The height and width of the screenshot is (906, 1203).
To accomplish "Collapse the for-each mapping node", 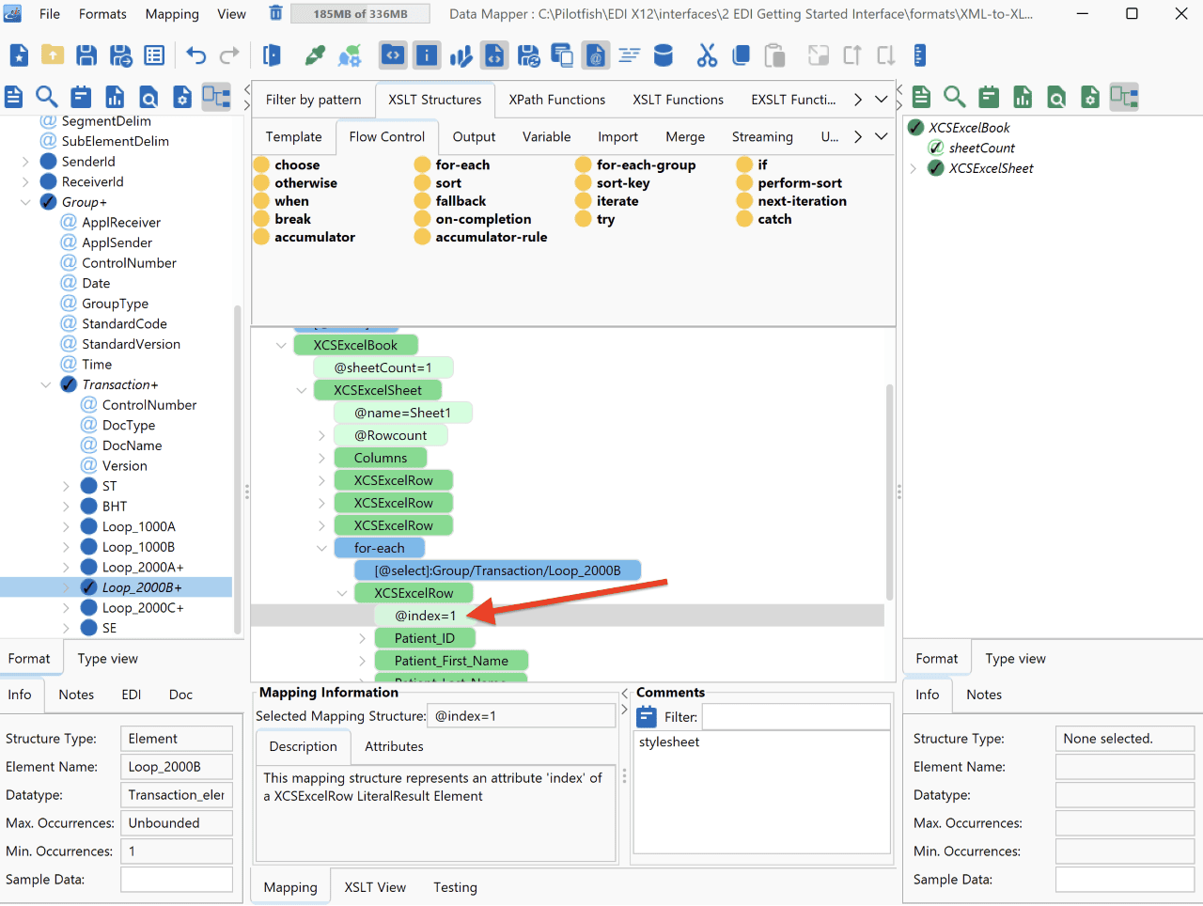I will click(x=321, y=548).
